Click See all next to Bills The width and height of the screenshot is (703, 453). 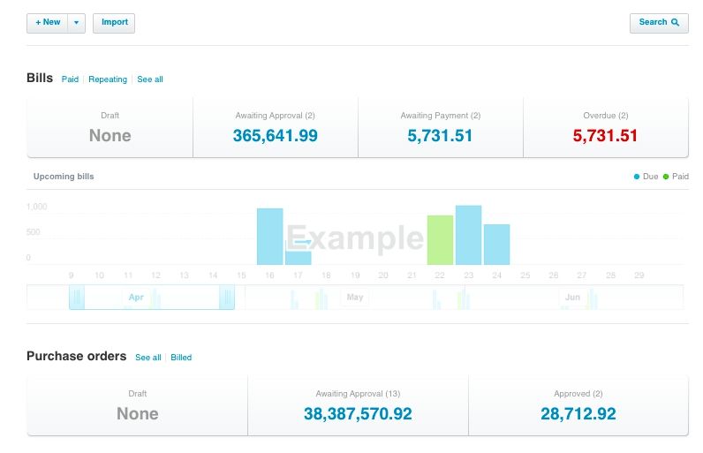(150, 79)
